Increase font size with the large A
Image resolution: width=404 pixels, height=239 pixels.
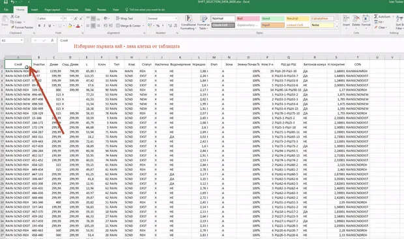[76, 18]
